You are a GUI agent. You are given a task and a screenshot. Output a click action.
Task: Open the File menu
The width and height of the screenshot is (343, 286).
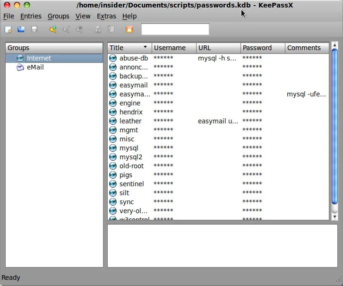[9, 16]
